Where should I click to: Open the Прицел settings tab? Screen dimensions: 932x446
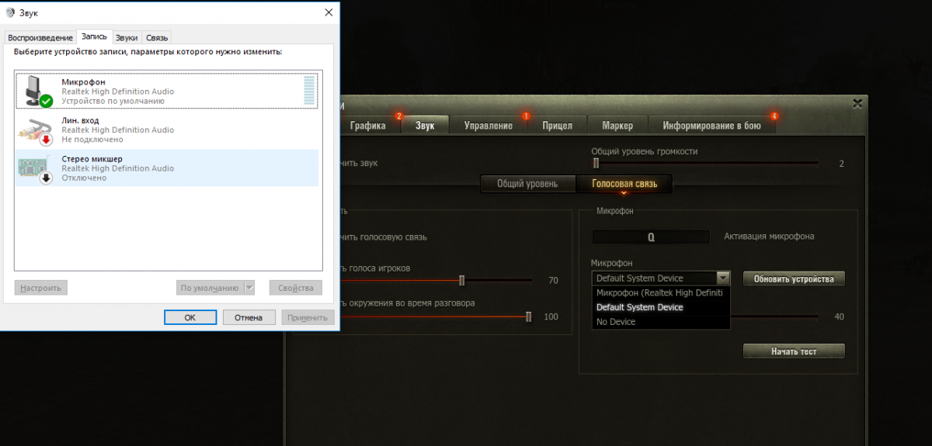558,126
